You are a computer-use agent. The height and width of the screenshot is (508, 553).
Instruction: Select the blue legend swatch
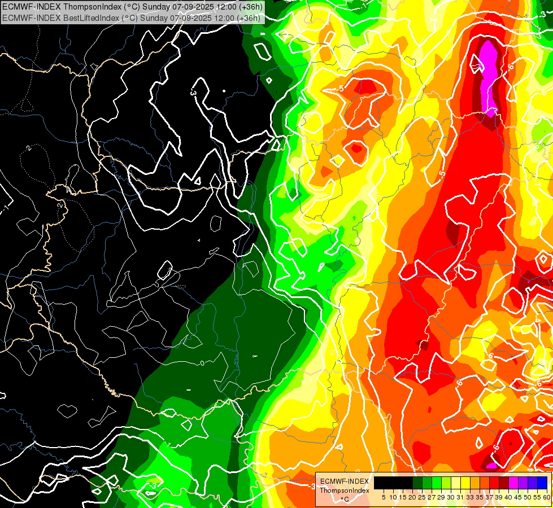coord(542,483)
